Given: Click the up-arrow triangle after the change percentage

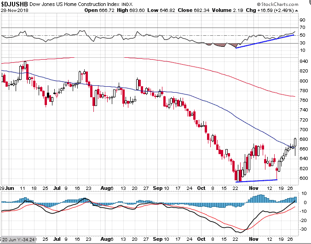Looking at the screenshot, I should tap(297, 11).
